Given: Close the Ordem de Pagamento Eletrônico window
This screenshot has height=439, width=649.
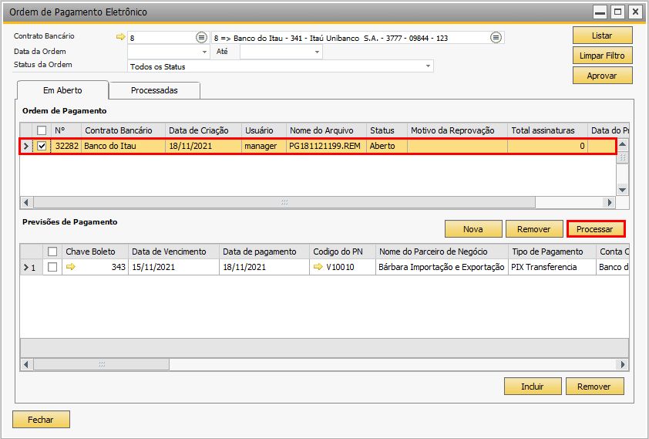Looking at the screenshot, I should click(x=635, y=12).
